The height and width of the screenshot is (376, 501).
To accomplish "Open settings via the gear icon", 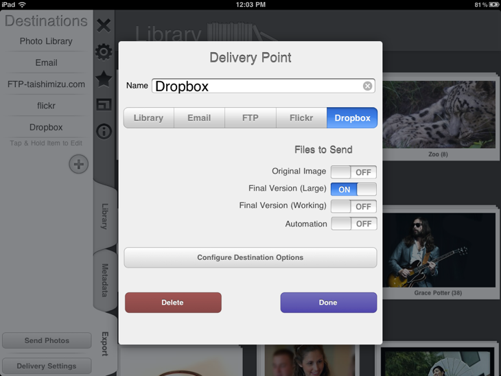I will (104, 52).
